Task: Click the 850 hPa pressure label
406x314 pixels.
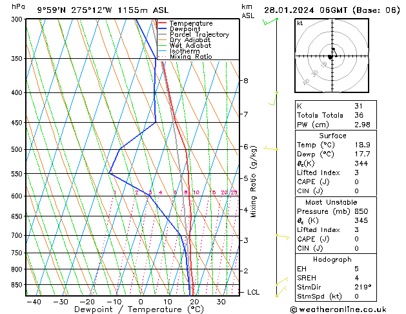Action: (18, 285)
